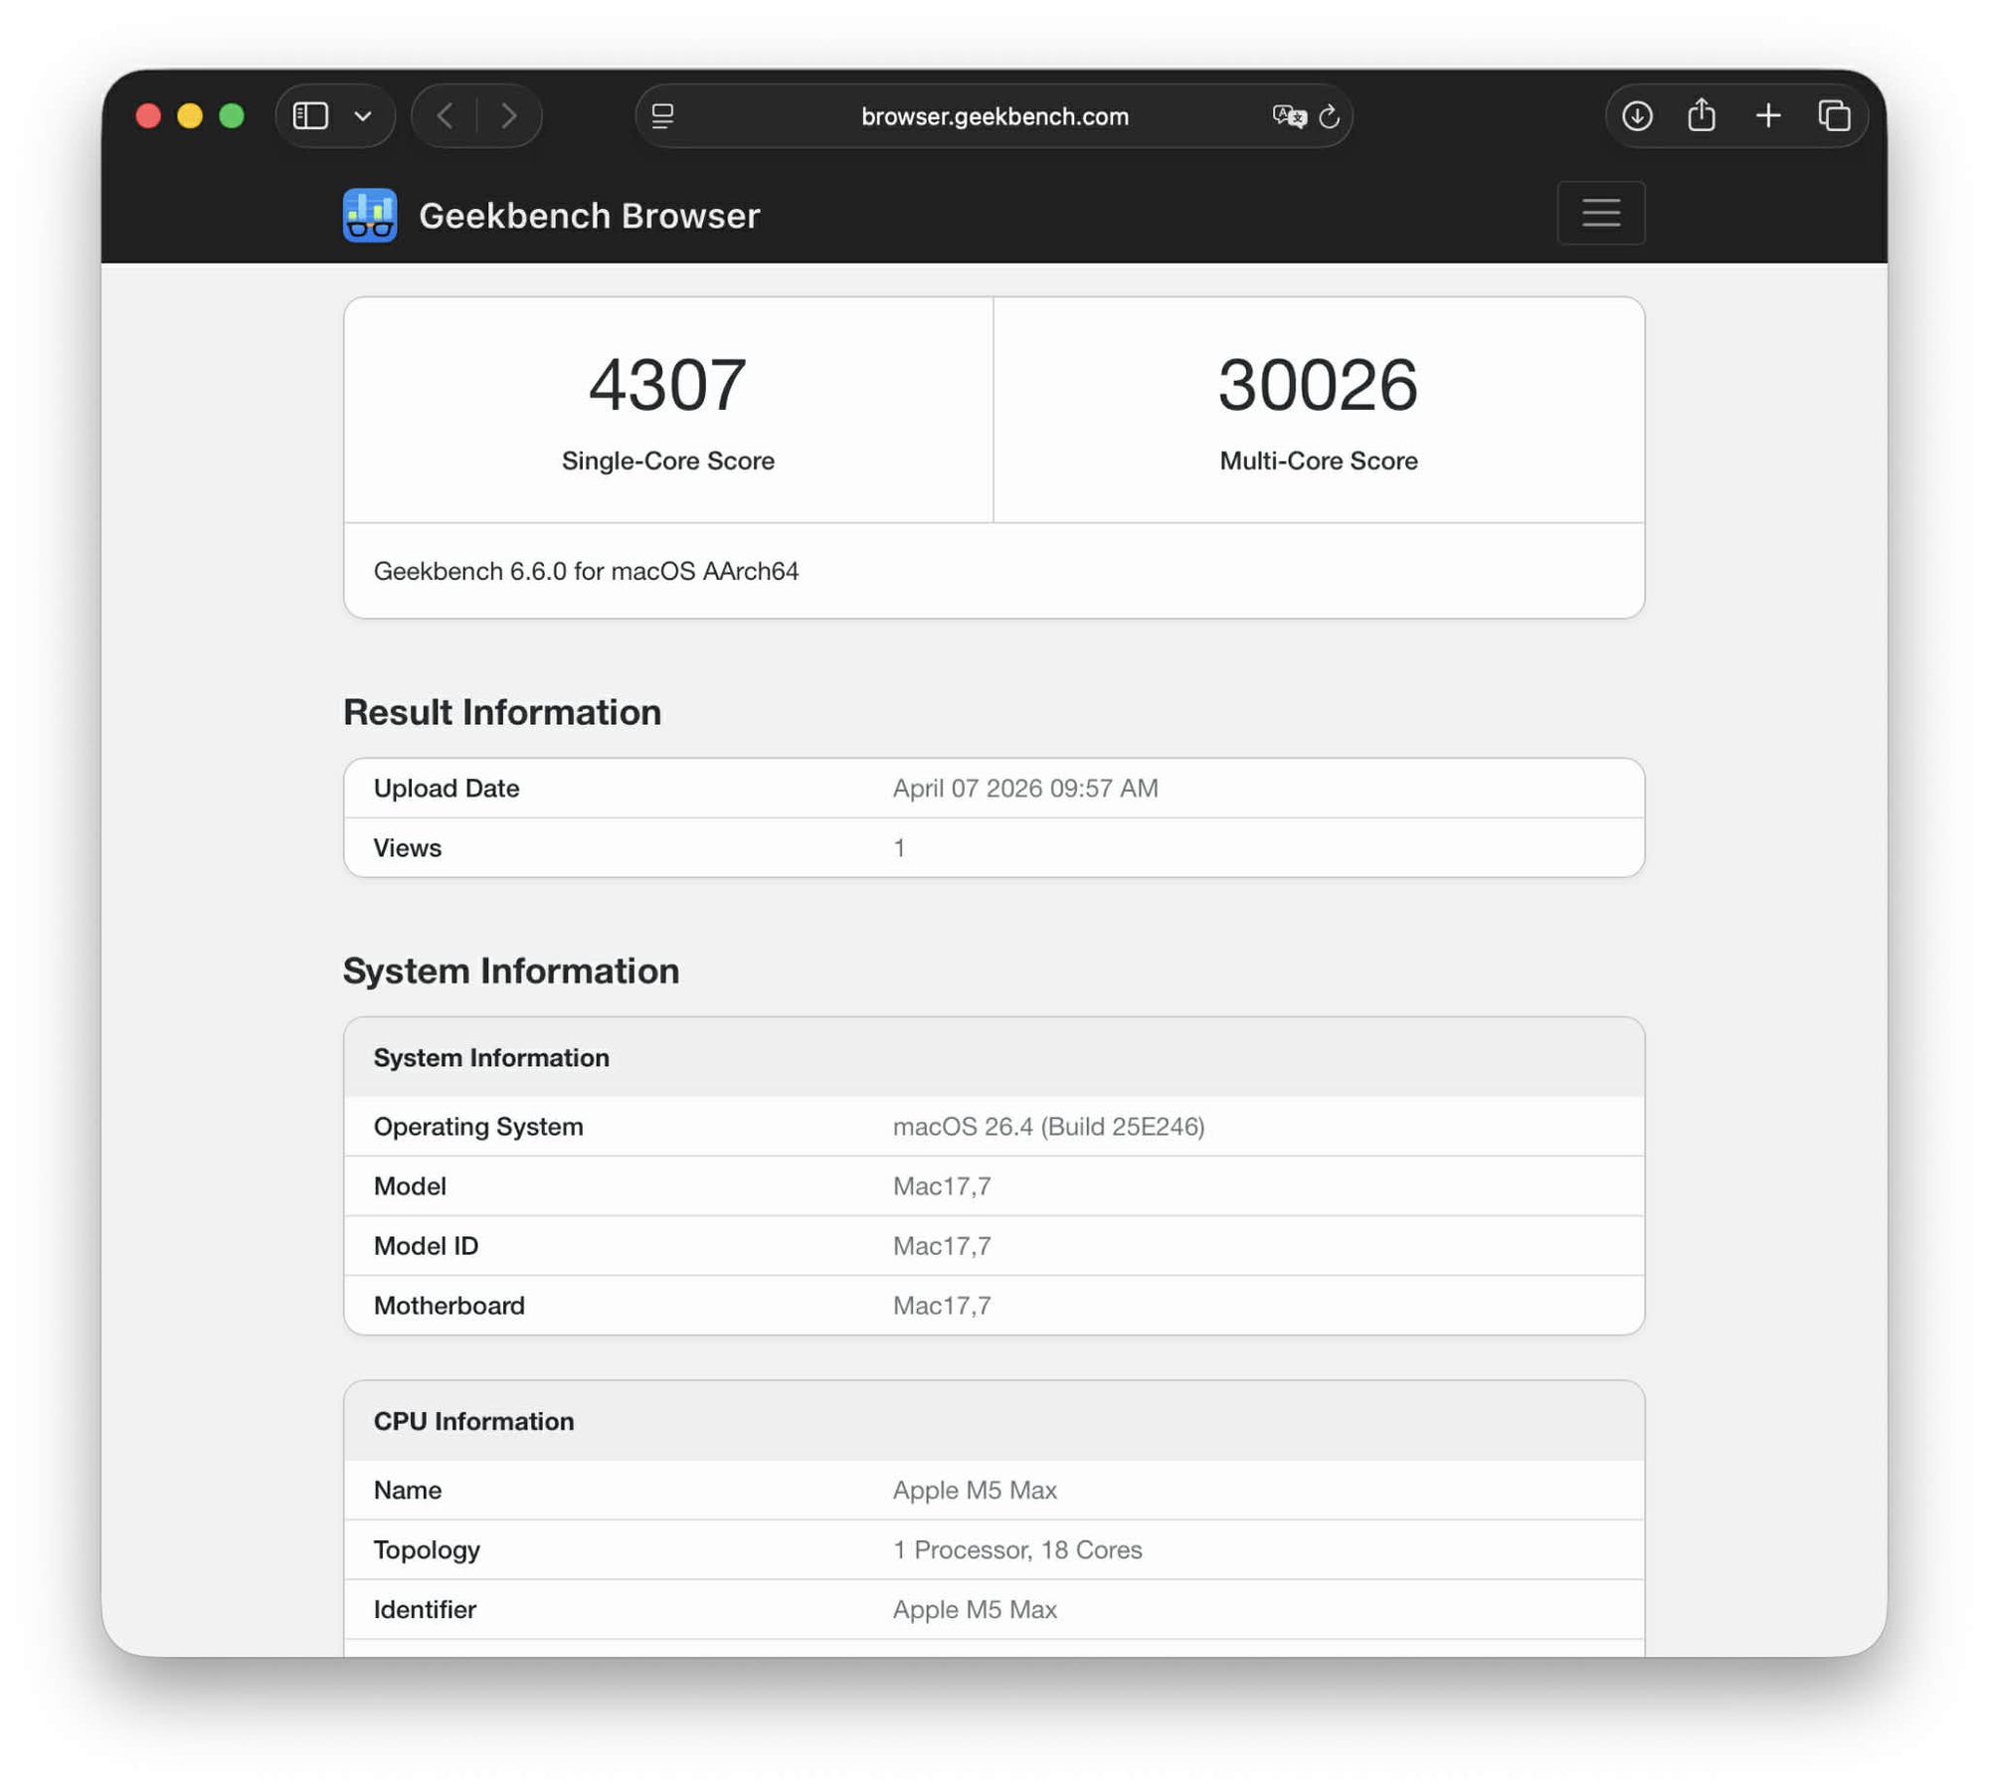Image resolution: width=1989 pixels, height=1791 pixels.
Task: Click the Geekbench logo icon
Action: [x=370, y=215]
